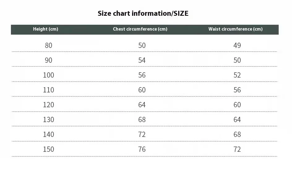Click chest value 60 in the 110 row
The width and height of the screenshot is (292, 187).
pos(142,90)
